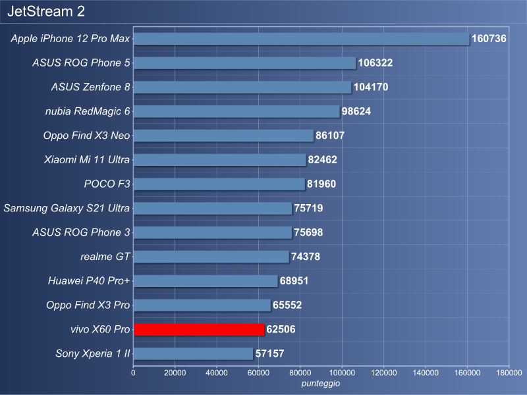Click the score value "160736"

(x=489, y=39)
